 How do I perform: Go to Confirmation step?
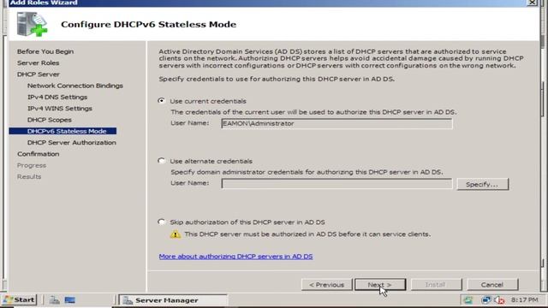click(38, 154)
